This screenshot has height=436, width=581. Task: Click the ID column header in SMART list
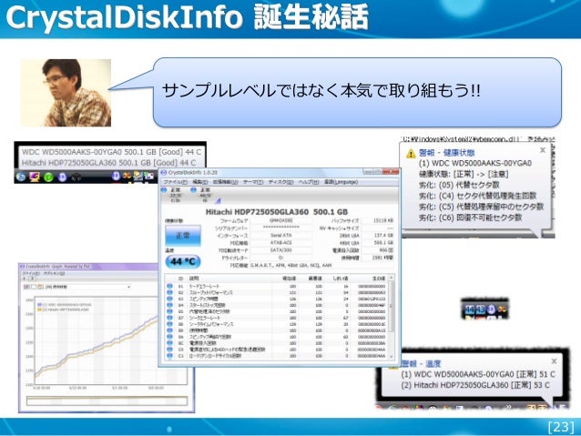pyautogui.click(x=181, y=279)
